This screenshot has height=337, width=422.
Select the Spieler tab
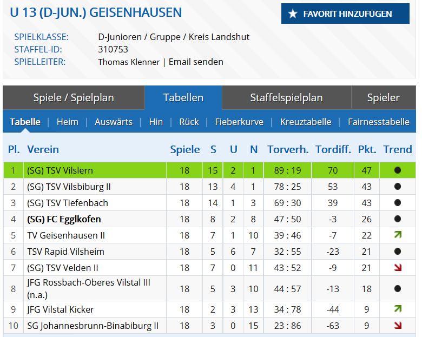383,98
